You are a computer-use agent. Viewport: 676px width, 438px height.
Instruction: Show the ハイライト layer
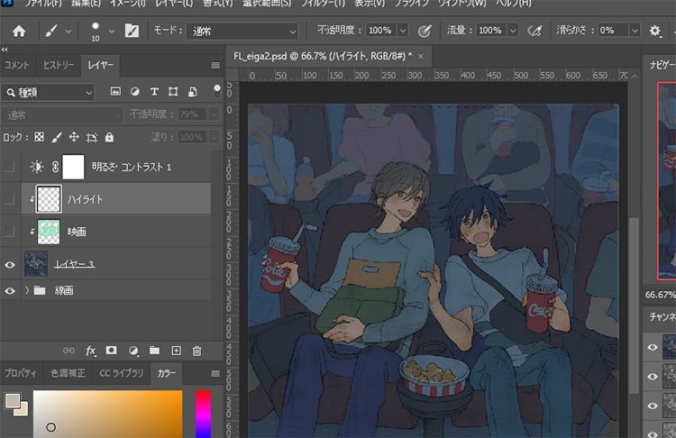(x=10, y=199)
